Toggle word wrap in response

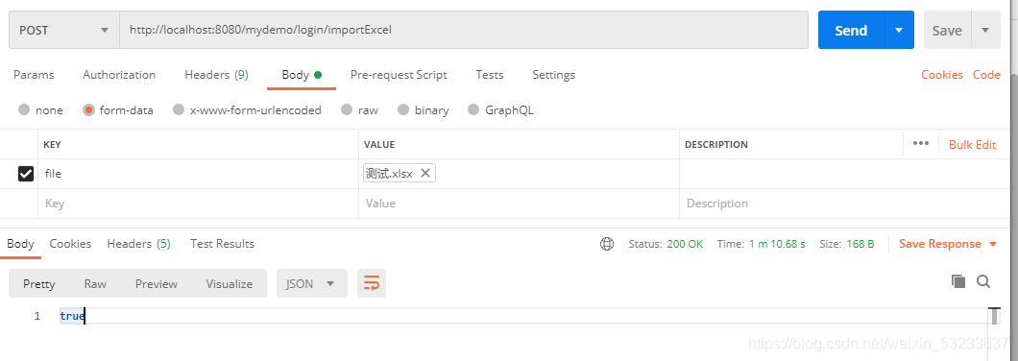click(x=372, y=284)
